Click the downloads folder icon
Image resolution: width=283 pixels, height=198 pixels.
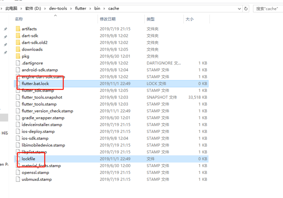(18, 49)
